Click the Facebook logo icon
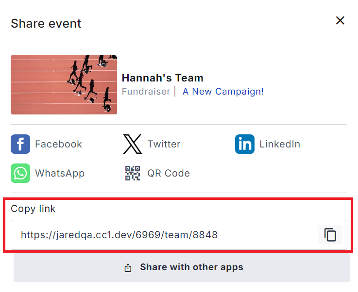 click(20, 144)
